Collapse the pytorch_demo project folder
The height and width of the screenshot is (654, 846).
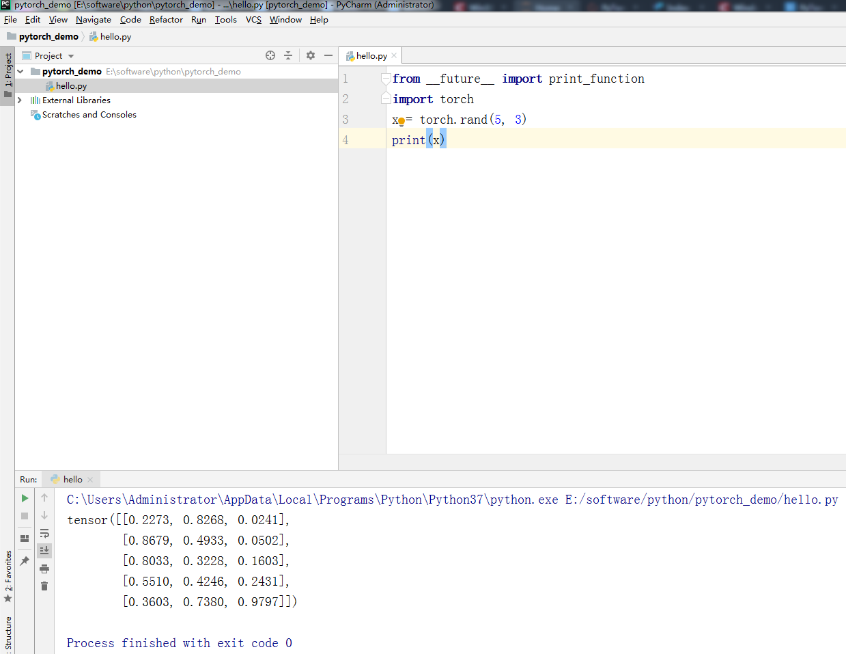(20, 72)
